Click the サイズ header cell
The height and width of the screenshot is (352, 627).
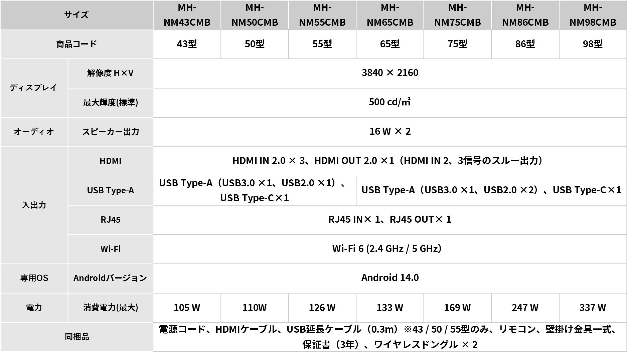pos(76,15)
